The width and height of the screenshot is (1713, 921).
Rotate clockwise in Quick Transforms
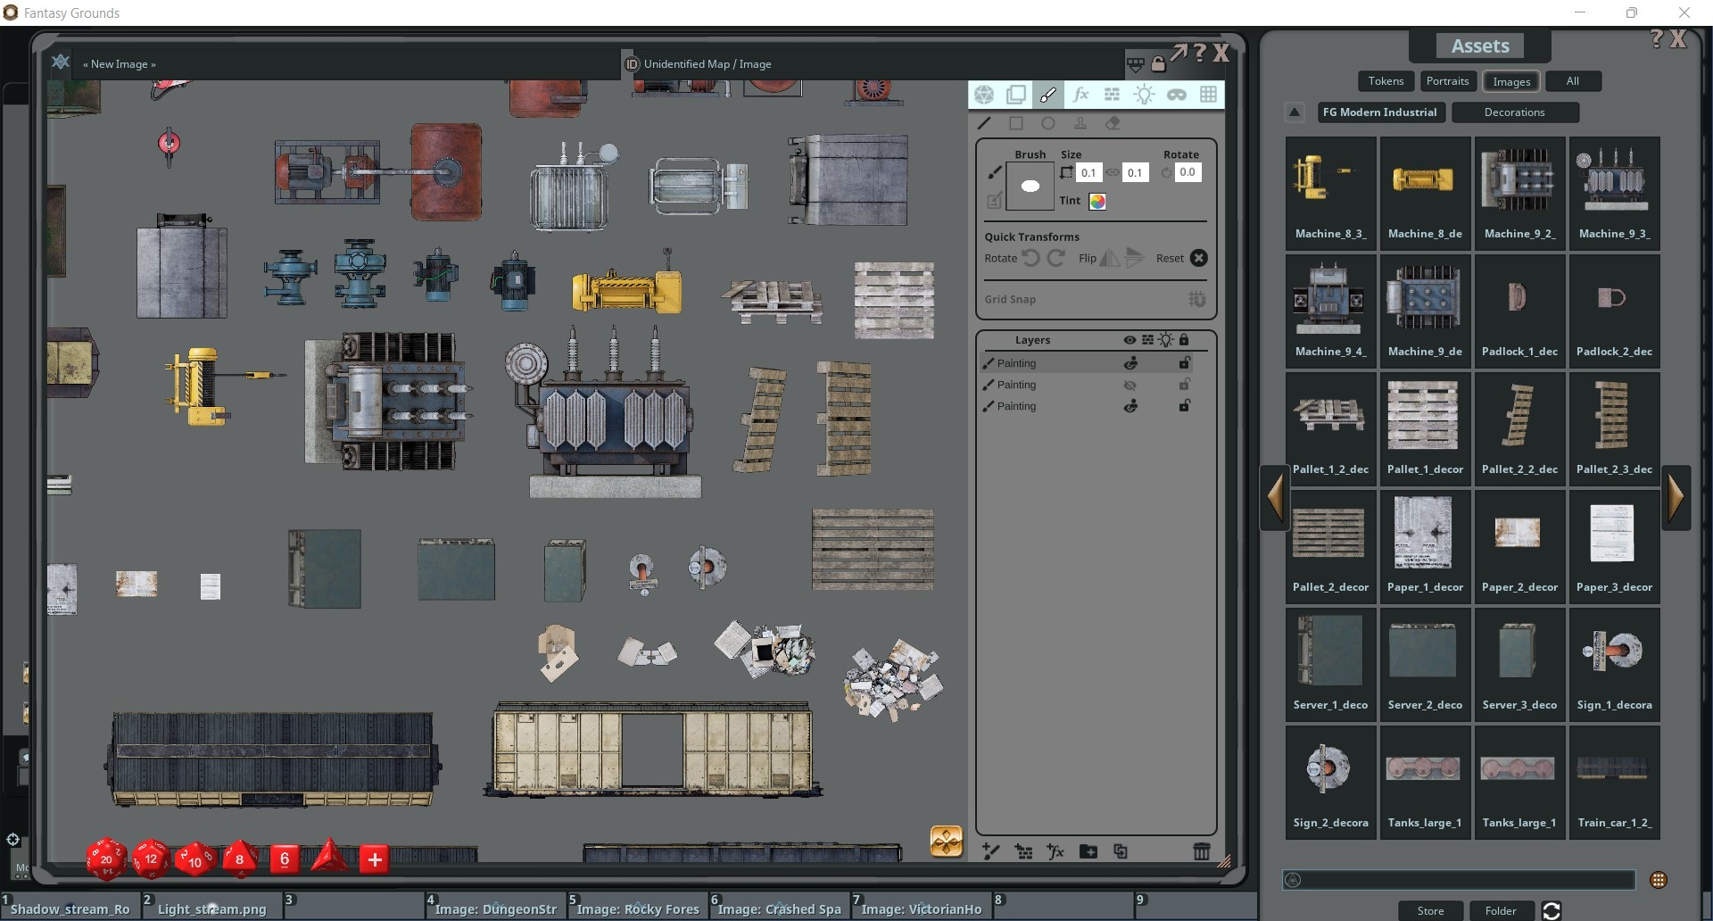[1056, 258]
